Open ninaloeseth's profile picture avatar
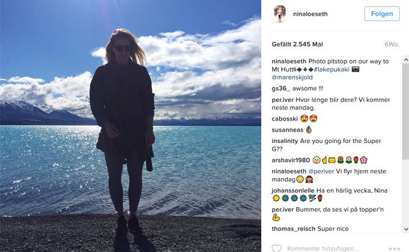Viewport: 409px width, 252px height. click(x=279, y=14)
